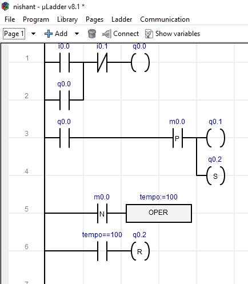Click the m0.0 label on rung 5

102,197
